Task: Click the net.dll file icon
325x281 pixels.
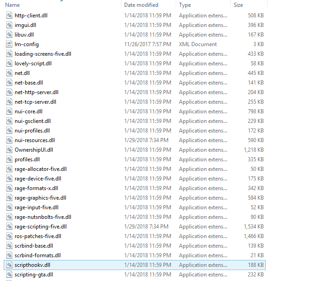Action: pyautogui.click(x=9, y=73)
